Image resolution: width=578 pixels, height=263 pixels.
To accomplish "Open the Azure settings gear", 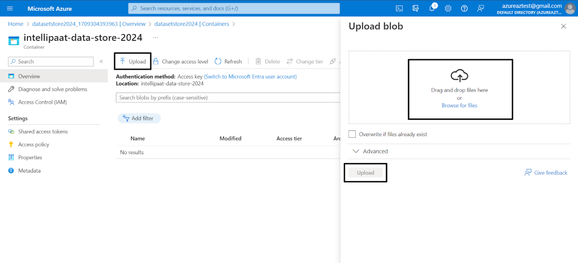I will point(448,8).
